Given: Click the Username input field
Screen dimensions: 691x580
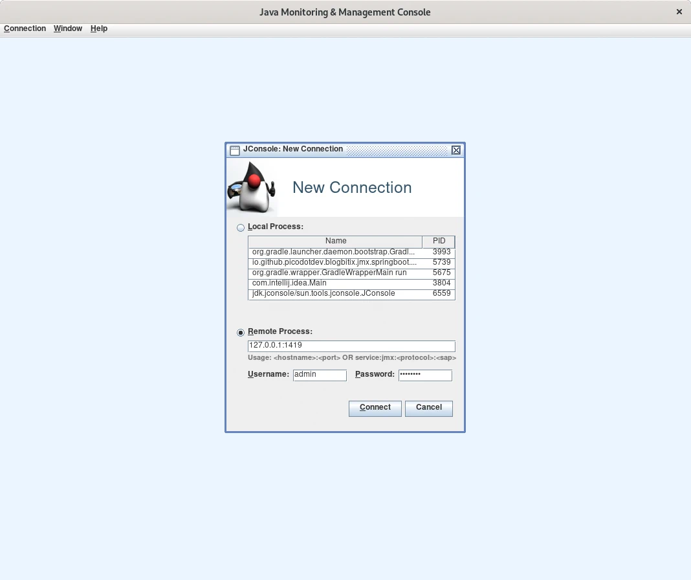Looking at the screenshot, I should [x=320, y=375].
